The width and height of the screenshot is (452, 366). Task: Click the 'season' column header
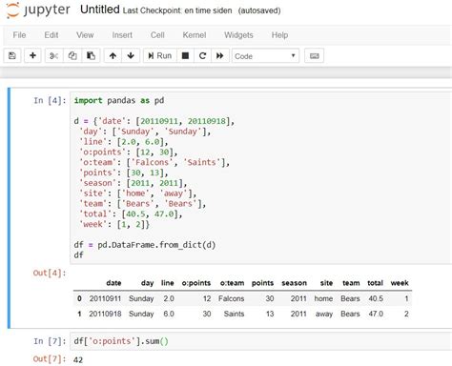pos(294,283)
